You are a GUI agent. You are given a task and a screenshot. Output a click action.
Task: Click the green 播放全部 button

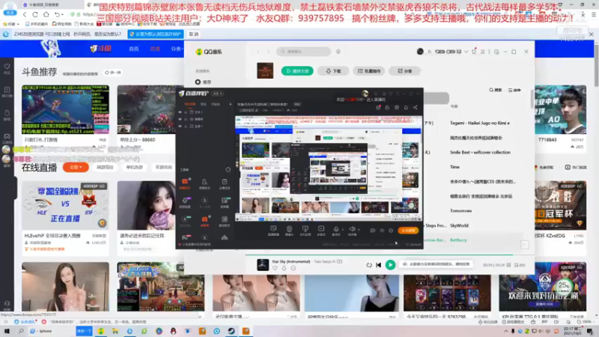click(x=297, y=71)
